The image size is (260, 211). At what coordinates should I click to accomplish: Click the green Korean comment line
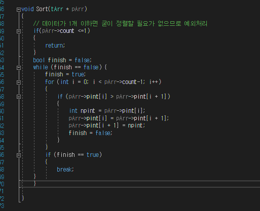coord(120,24)
